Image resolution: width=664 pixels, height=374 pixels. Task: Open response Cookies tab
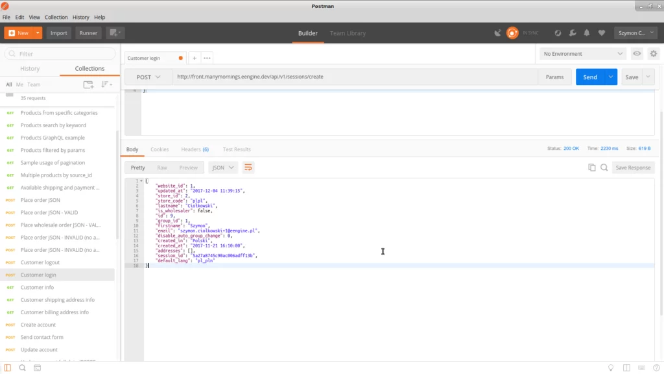(160, 149)
